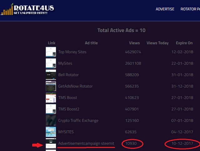The width and height of the screenshot is (200, 151).
Task: Open Top Money Sites thumbnail
Action: click(x=51, y=52)
